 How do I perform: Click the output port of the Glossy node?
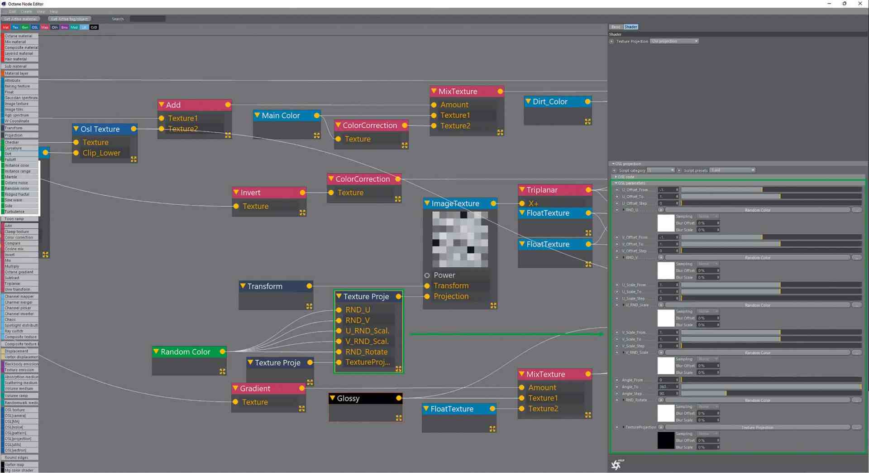[399, 398]
